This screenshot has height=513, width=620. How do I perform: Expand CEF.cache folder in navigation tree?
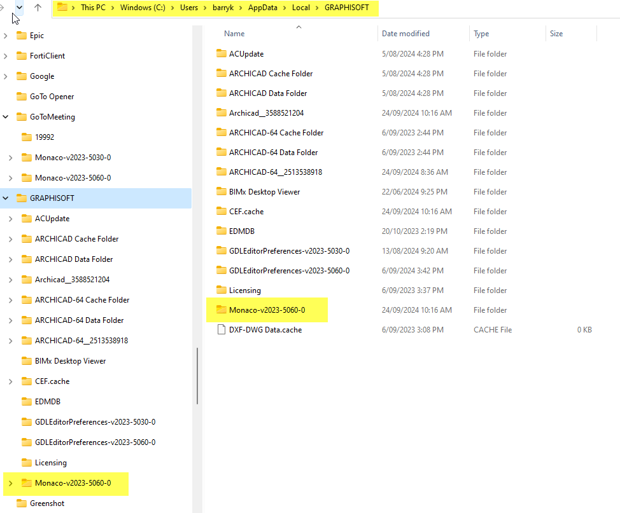click(11, 381)
